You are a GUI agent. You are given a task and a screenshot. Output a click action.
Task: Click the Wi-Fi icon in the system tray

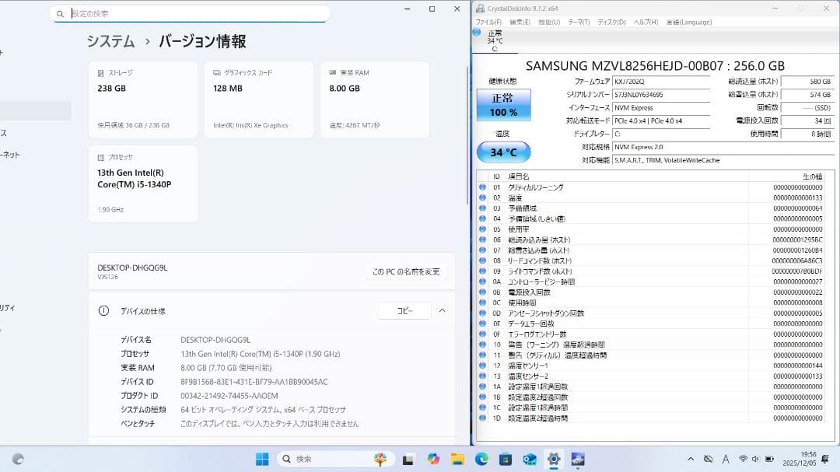click(743, 458)
